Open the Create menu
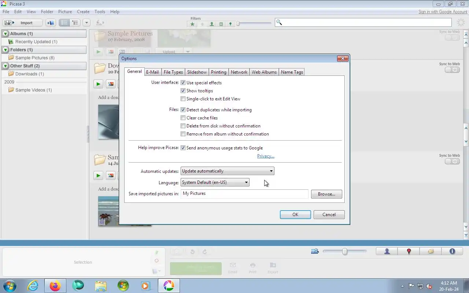The image size is (469, 293). [83, 12]
